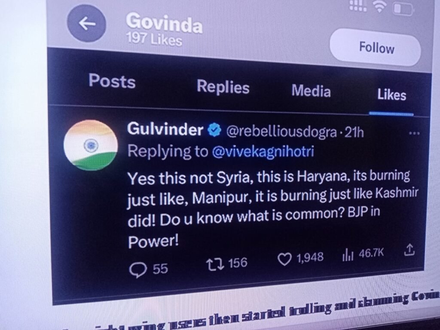440x330 pixels.
Task: Like the post with heart icon
Action: point(284,259)
